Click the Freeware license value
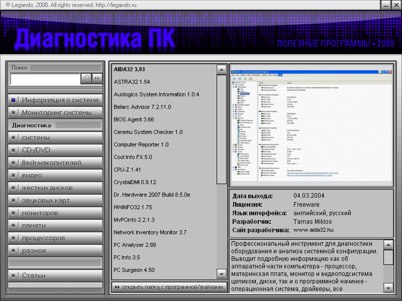402x301 pixels. 307,205
